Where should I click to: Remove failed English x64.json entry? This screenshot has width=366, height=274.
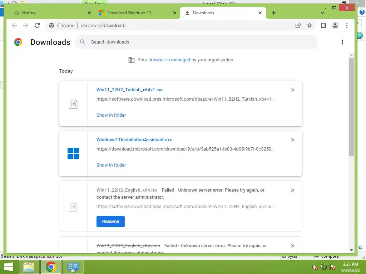[293, 246]
